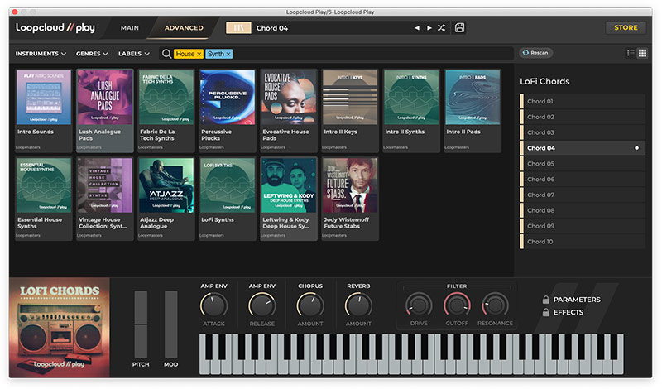Remove the House filter tag
This screenshot has height=389, width=662.
[199, 54]
